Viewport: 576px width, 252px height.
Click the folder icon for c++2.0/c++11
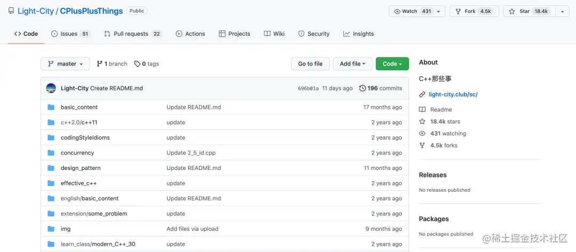coord(51,122)
